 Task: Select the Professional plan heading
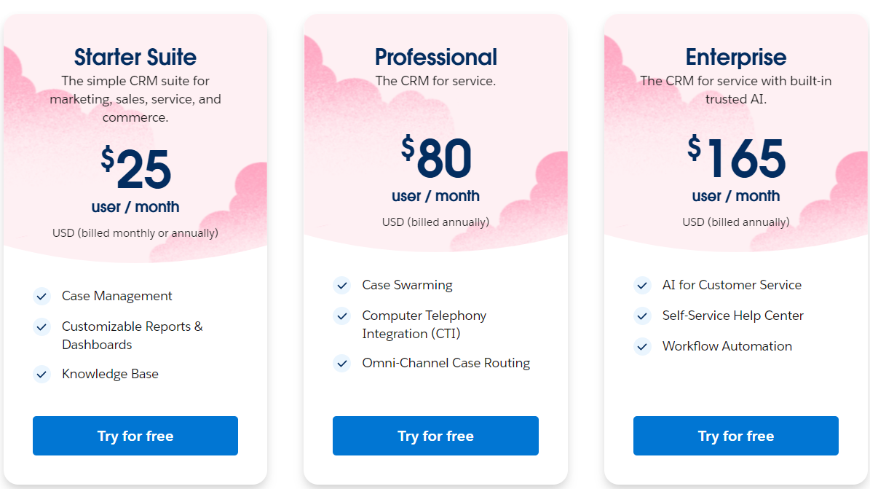[x=435, y=58]
